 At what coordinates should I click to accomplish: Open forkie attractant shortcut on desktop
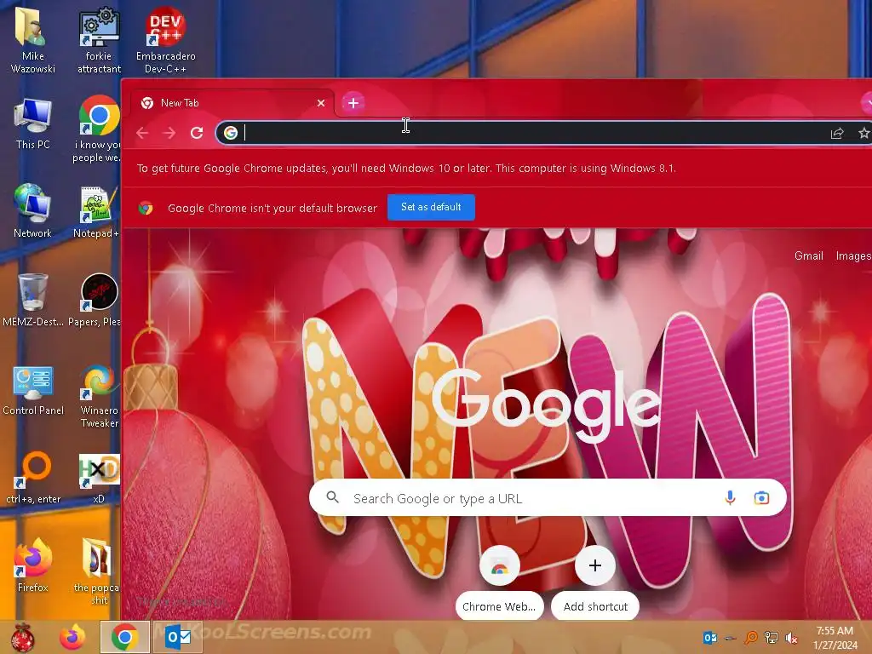click(99, 40)
